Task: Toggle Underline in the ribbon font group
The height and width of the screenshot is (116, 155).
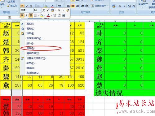Action: (x=31, y=6)
